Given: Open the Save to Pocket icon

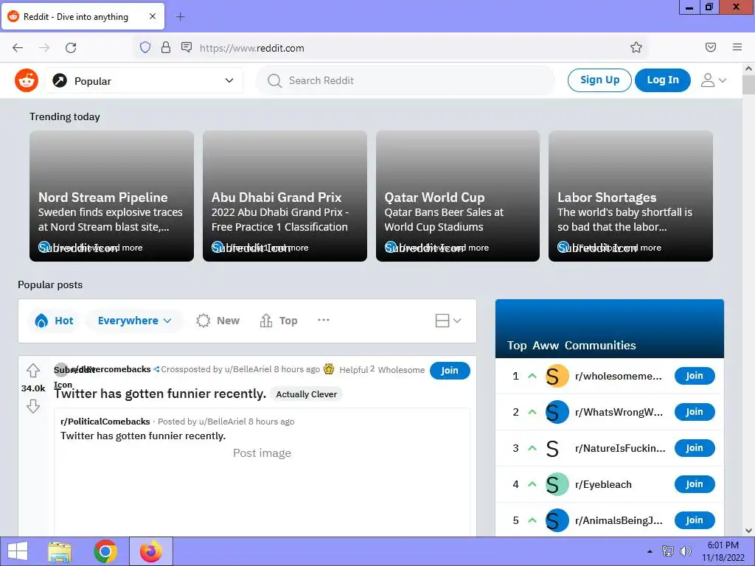Looking at the screenshot, I should pos(711,47).
